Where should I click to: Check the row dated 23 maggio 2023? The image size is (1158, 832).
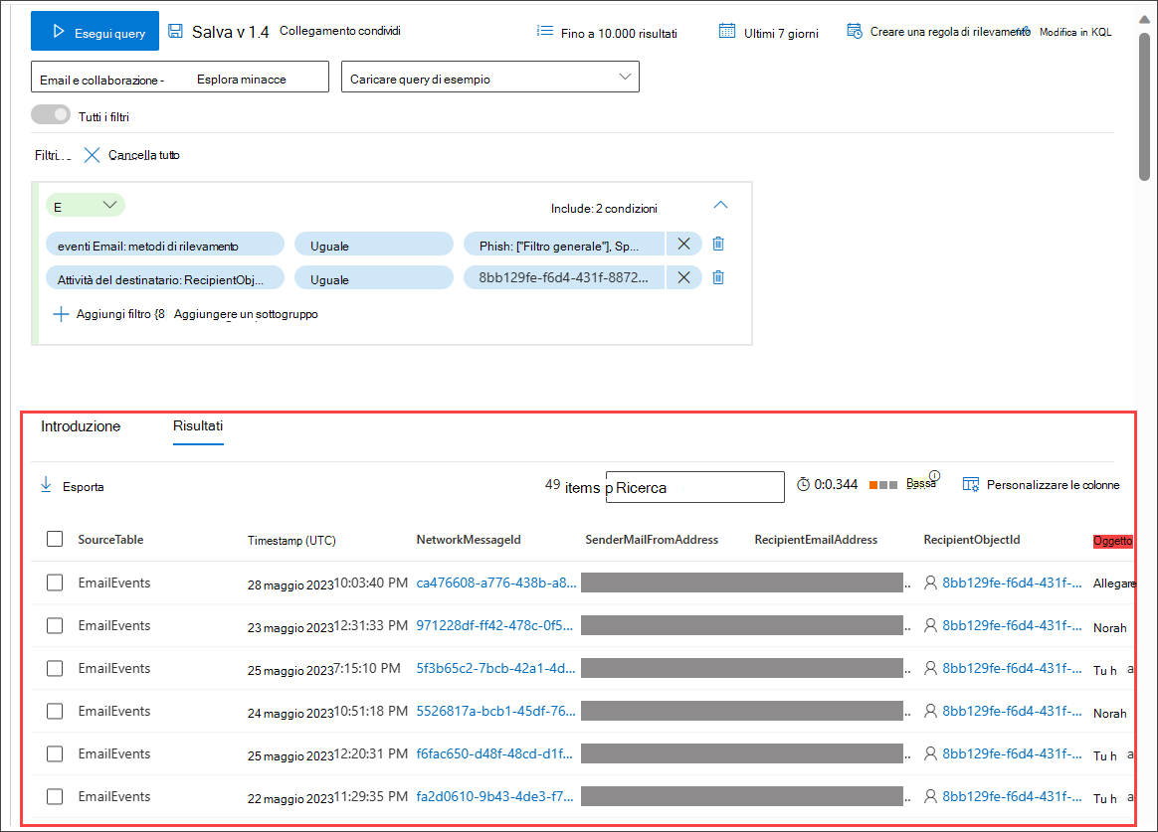tap(55, 625)
